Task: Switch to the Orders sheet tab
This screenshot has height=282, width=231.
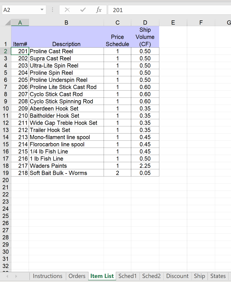Action: tap(77, 276)
